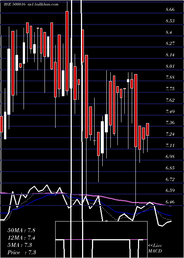Image resolution: width=184 pixels, height=258 pixels.
Task: Click the 12MA : 7.4 readout
Action: coord(21,238)
